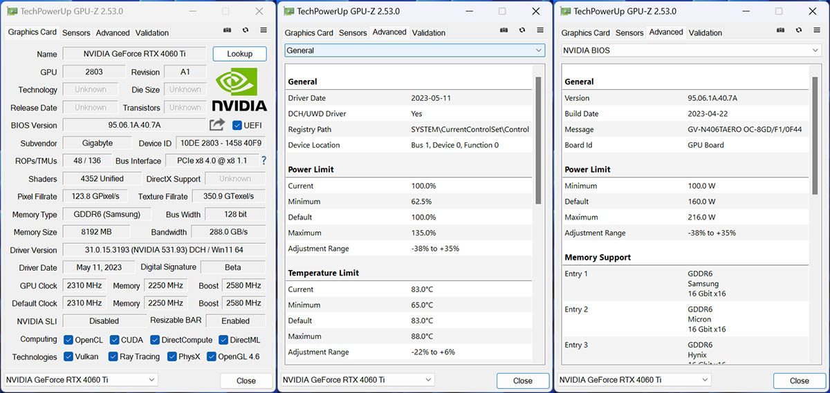Click the middle window's vertical scrollbar
Image resolution: width=830 pixels, height=393 pixels.
pos(538,138)
